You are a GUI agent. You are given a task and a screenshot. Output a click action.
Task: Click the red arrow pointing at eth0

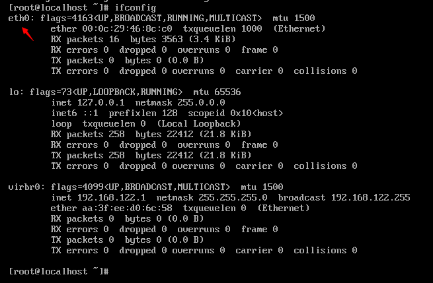coord(26,33)
